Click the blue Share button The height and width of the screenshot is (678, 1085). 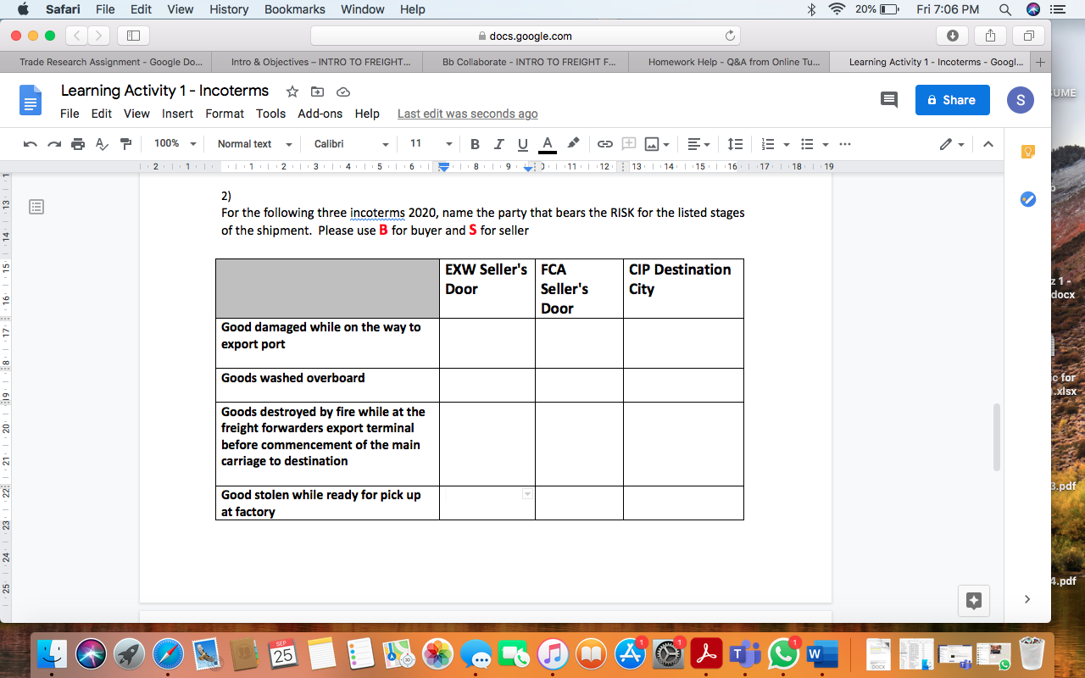[952, 100]
